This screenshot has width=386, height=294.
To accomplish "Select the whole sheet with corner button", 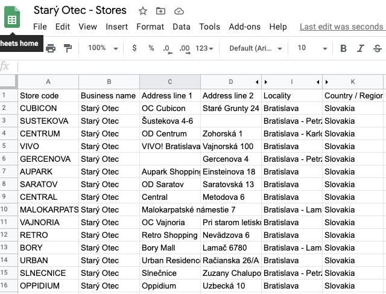I will tap(9, 81).
